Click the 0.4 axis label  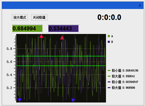[9, 75]
